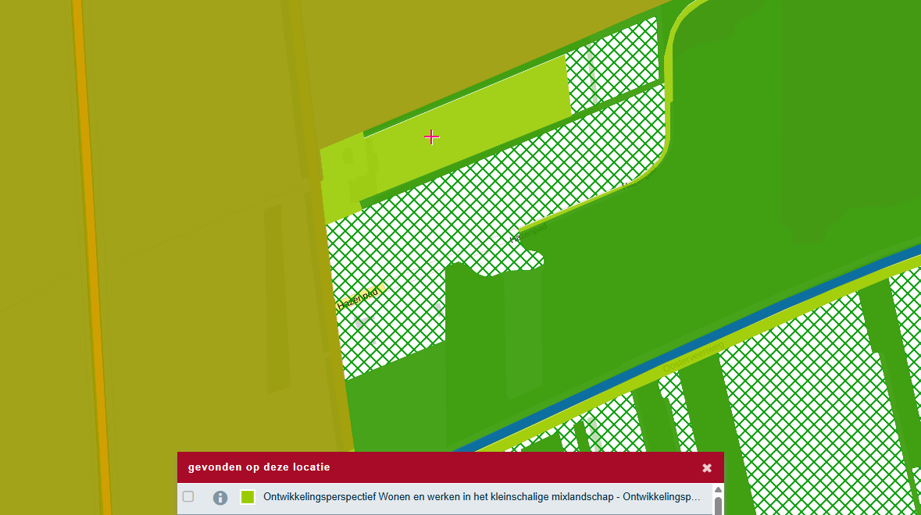Screen dimensions: 921x515
Task: Close the 'gevonden op deze locatie' panel
Action: tap(707, 467)
